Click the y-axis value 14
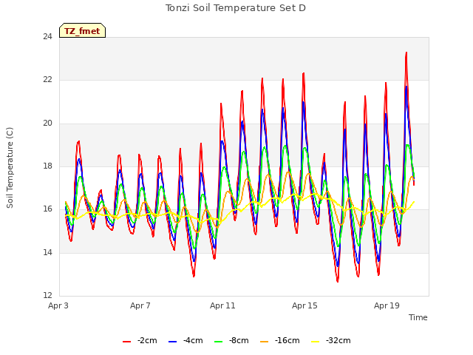Image resolution: width=473 pixels, height=355 pixels. pos(47,252)
